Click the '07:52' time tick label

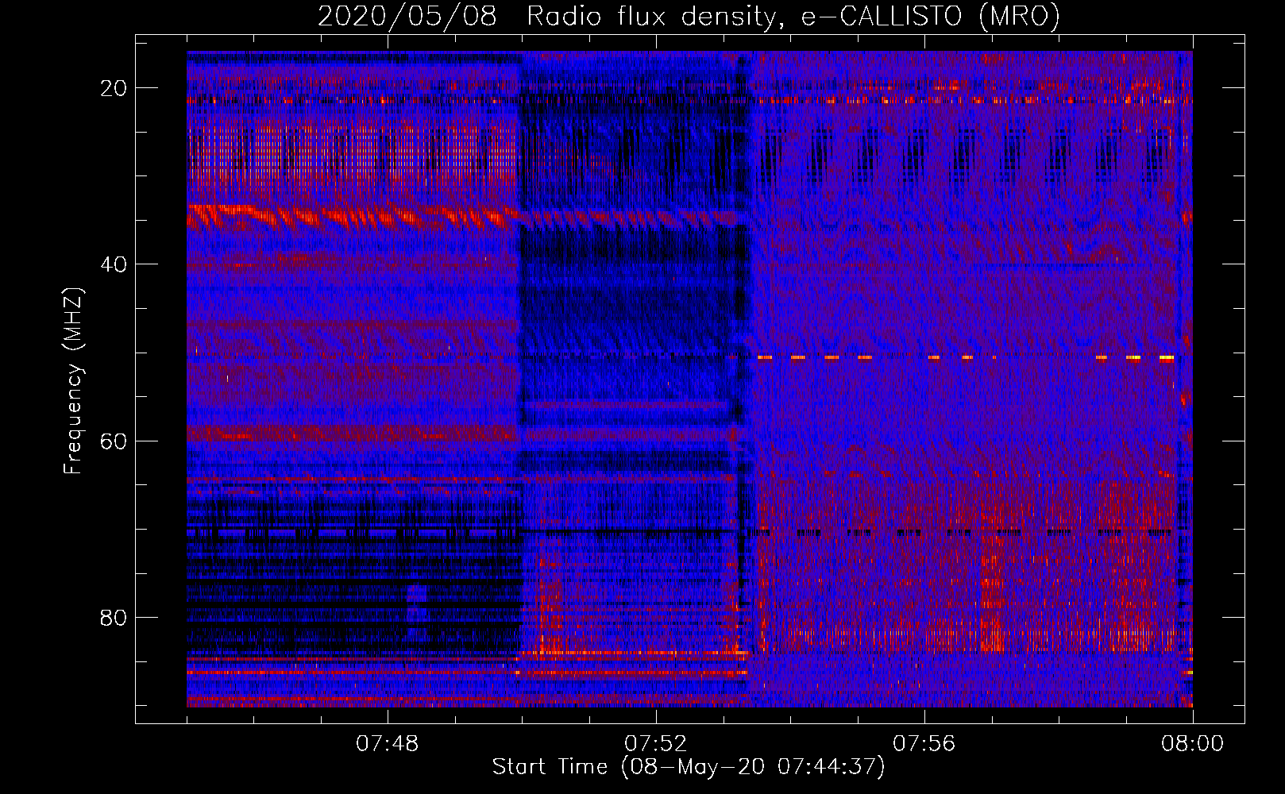click(656, 744)
